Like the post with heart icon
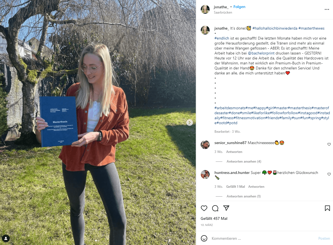 204,208
